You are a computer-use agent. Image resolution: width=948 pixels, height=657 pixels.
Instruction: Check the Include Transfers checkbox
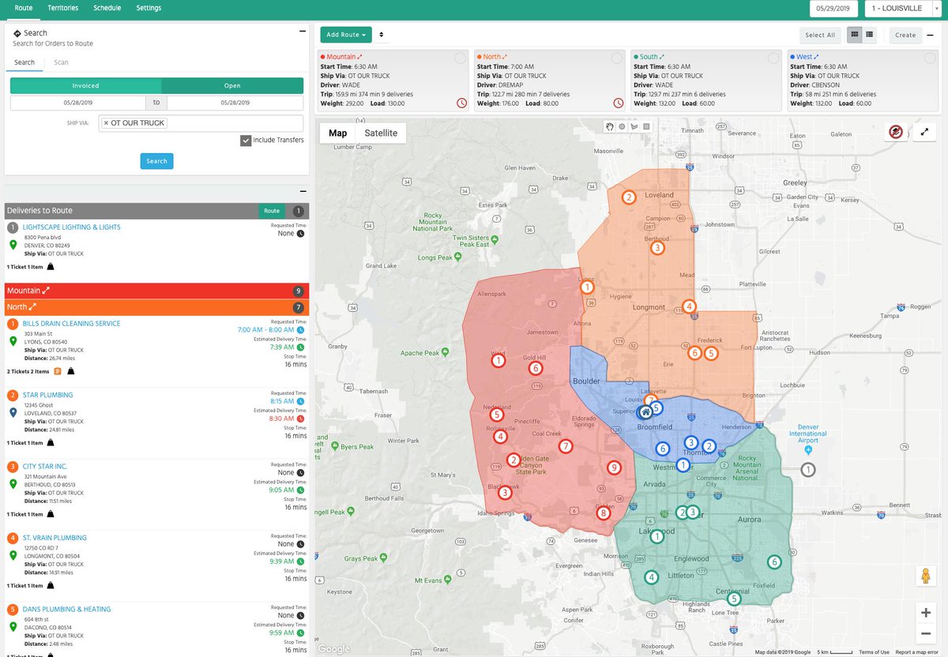click(247, 140)
